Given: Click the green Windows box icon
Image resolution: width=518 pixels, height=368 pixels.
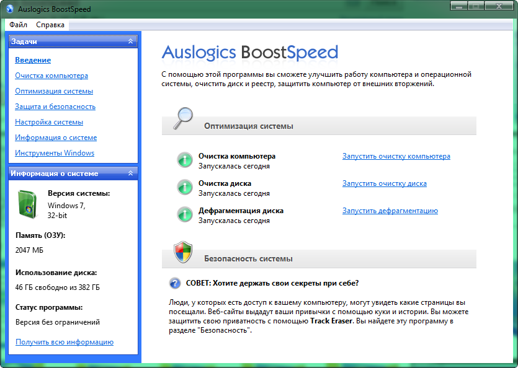Looking at the screenshot, I should (27, 204).
